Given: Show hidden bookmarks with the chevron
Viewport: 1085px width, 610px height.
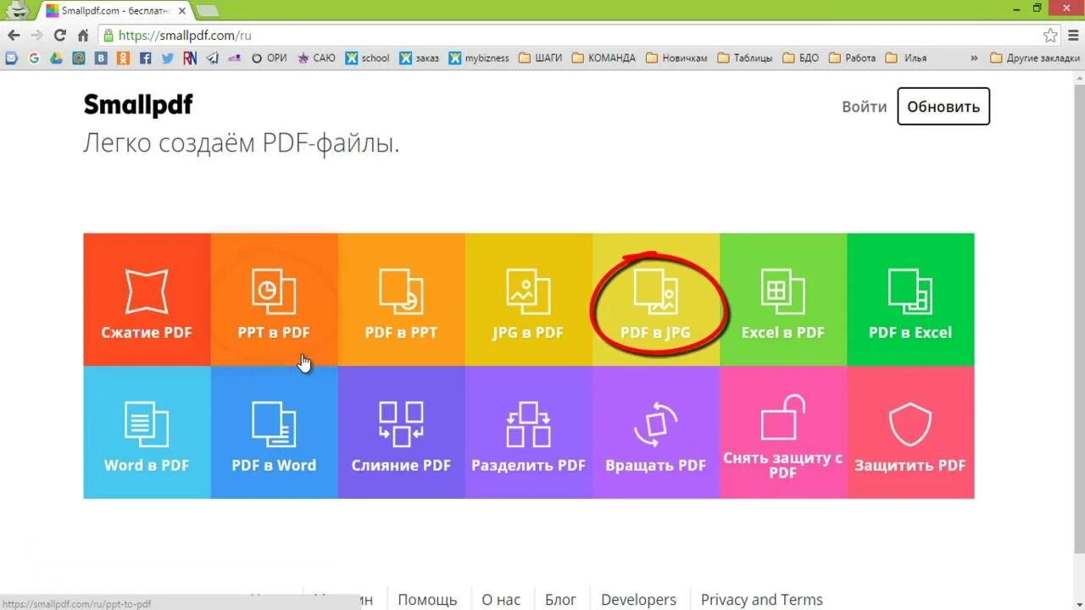Looking at the screenshot, I should point(974,58).
